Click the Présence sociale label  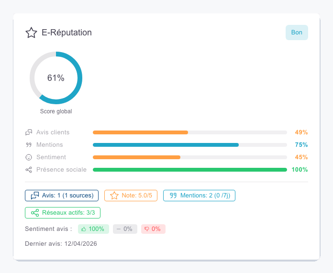click(61, 170)
